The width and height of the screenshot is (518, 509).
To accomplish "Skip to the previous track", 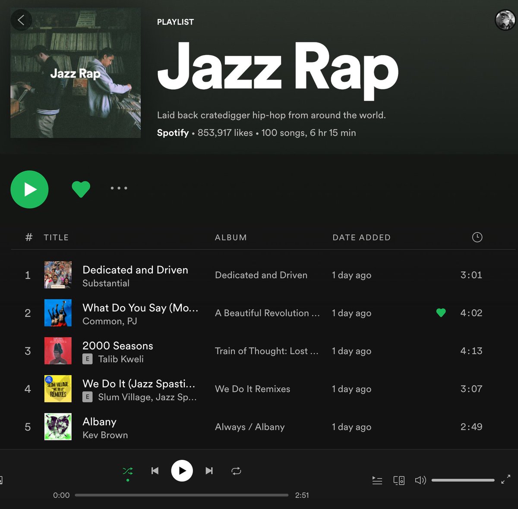I will (x=155, y=471).
